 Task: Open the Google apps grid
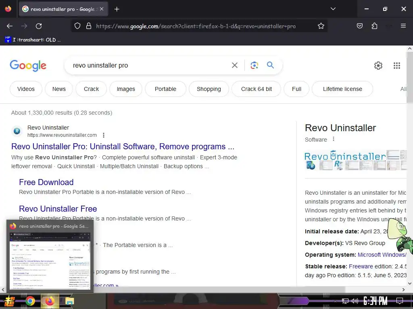[x=397, y=66]
